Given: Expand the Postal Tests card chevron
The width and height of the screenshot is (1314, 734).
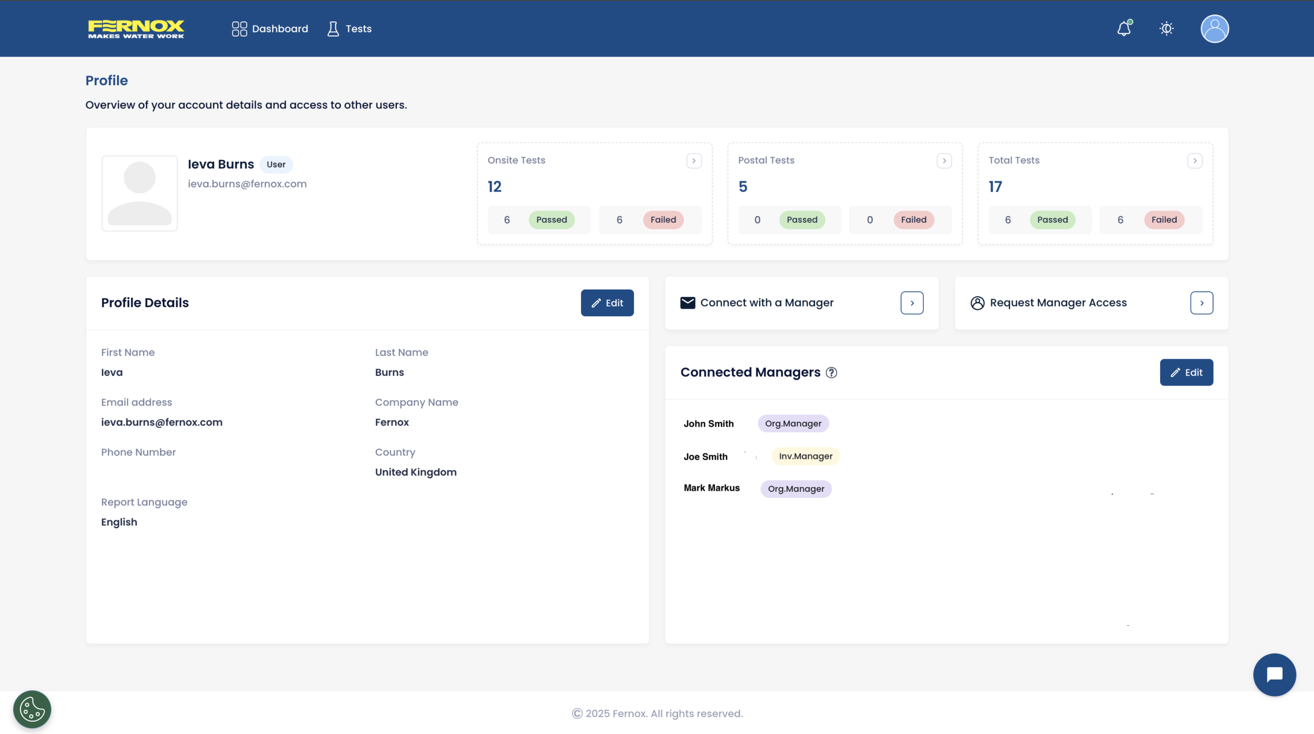Looking at the screenshot, I should 944,161.
